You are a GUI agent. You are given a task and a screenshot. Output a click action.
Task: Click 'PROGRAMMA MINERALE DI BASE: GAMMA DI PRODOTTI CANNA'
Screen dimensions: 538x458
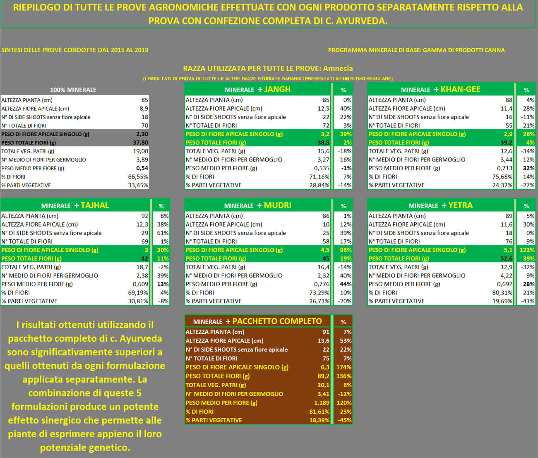416,50
